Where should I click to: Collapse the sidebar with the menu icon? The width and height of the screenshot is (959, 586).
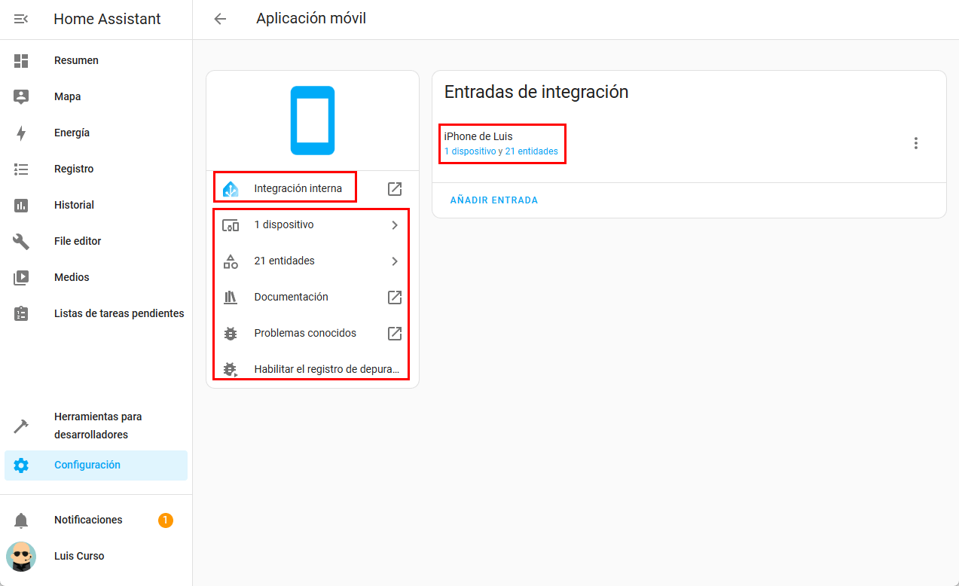(21, 19)
